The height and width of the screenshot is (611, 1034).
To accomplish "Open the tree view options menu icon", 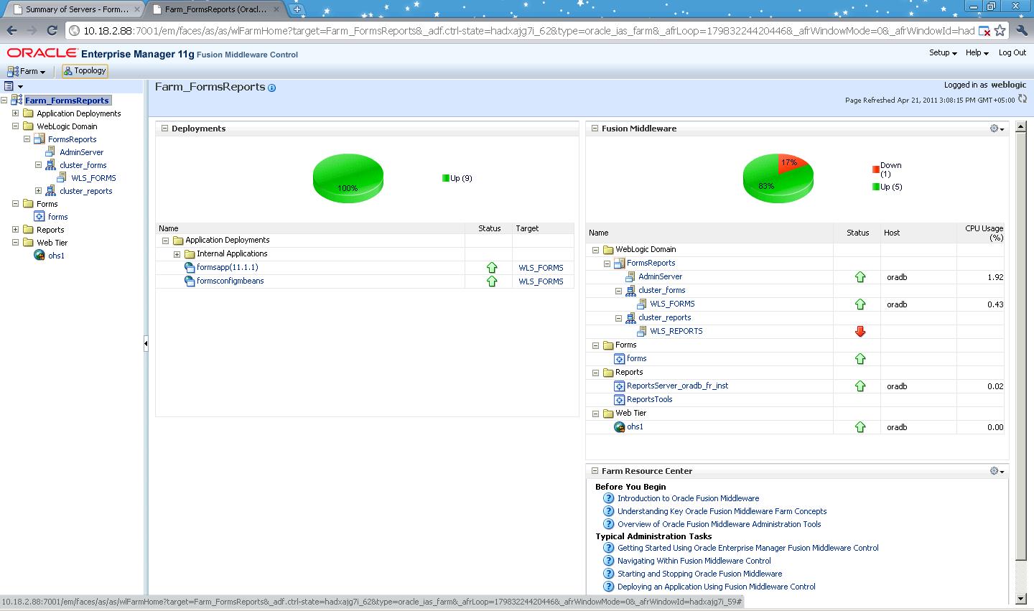I will pos(13,86).
